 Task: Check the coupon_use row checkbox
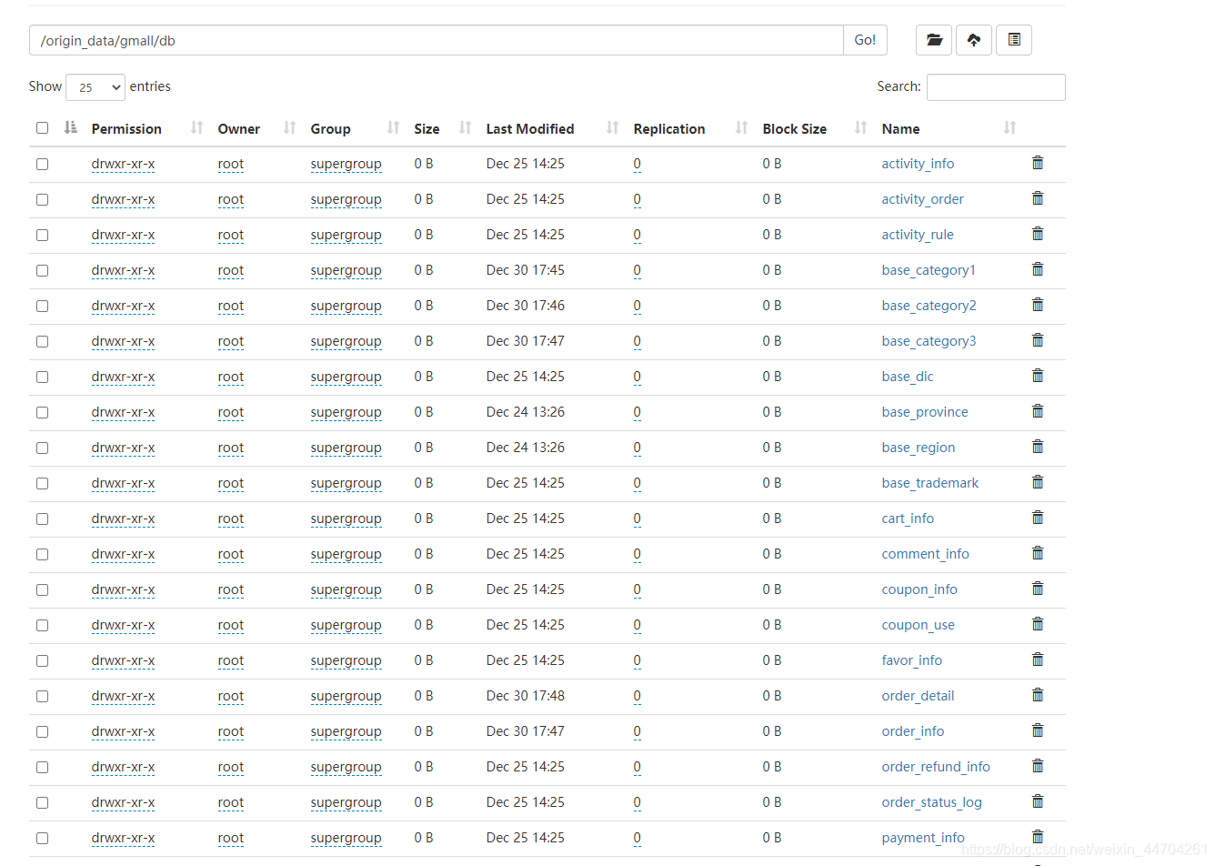42,625
